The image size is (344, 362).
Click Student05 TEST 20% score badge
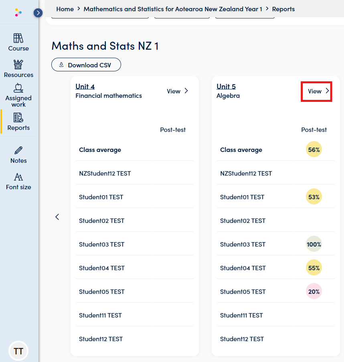pyautogui.click(x=314, y=291)
